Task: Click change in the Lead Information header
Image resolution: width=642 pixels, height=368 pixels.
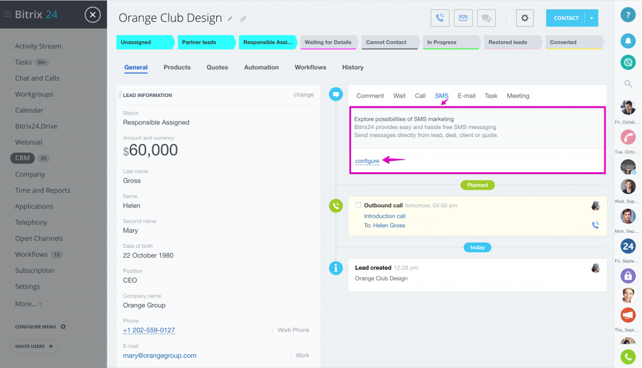Action: pyautogui.click(x=303, y=95)
